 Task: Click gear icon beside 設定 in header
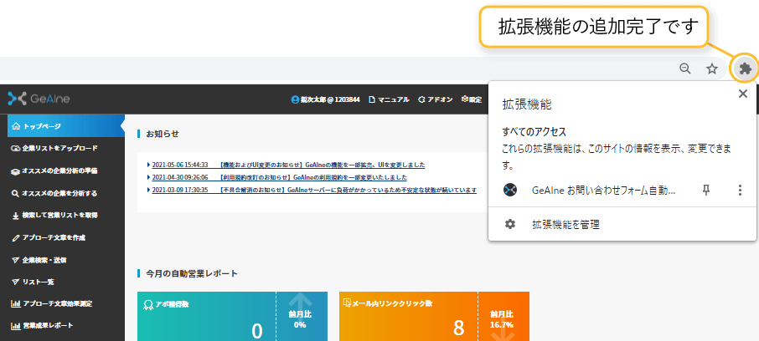[x=465, y=99]
